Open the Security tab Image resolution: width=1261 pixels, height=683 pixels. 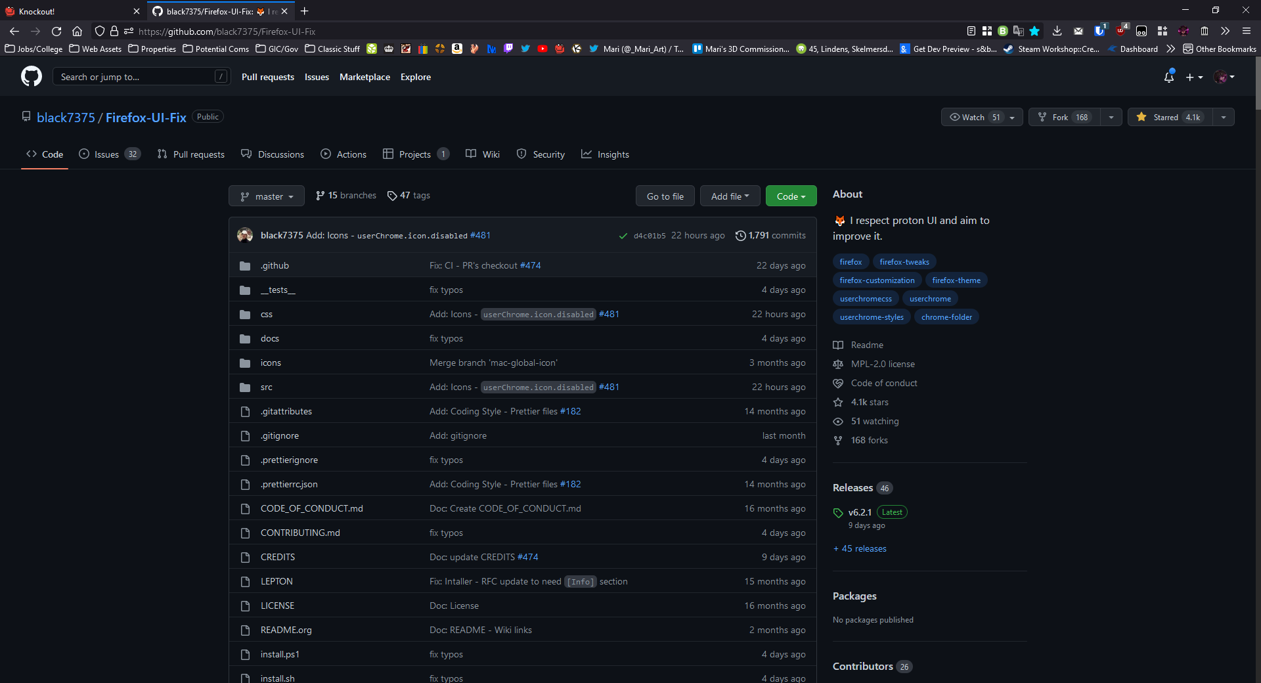coord(541,154)
